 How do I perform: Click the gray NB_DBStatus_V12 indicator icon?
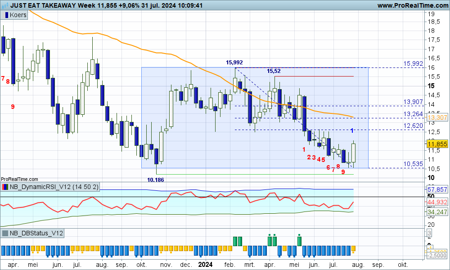(5, 233)
